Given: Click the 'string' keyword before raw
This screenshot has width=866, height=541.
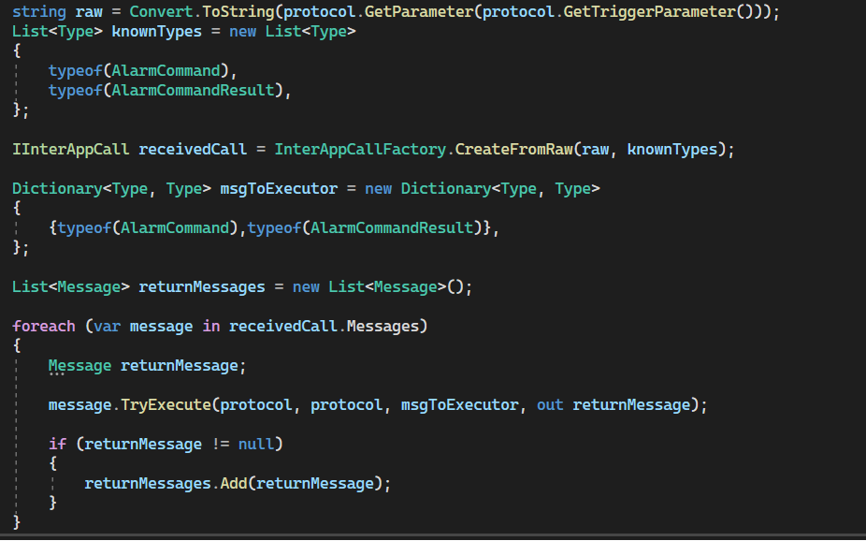Looking at the screenshot, I should (39, 11).
